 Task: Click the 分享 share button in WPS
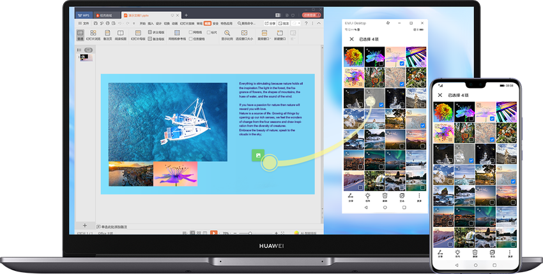270,23
